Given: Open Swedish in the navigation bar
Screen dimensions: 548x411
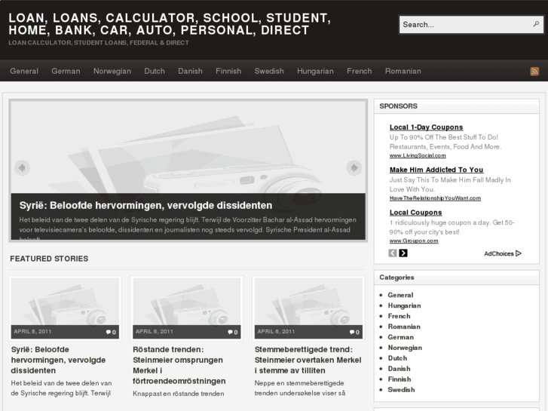Looking at the screenshot, I should point(269,71).
